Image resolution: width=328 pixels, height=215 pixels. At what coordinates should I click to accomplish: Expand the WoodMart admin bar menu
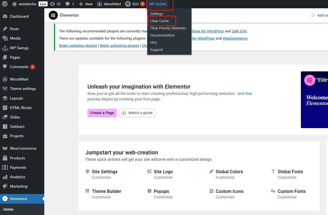pyautogui.click(x=109, y=4)
